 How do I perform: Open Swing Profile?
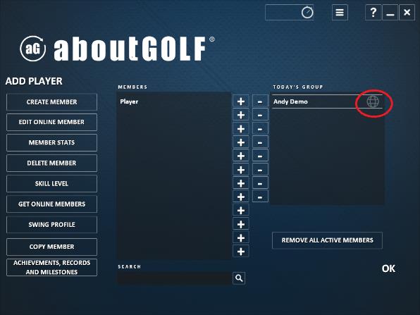point(51,225)
